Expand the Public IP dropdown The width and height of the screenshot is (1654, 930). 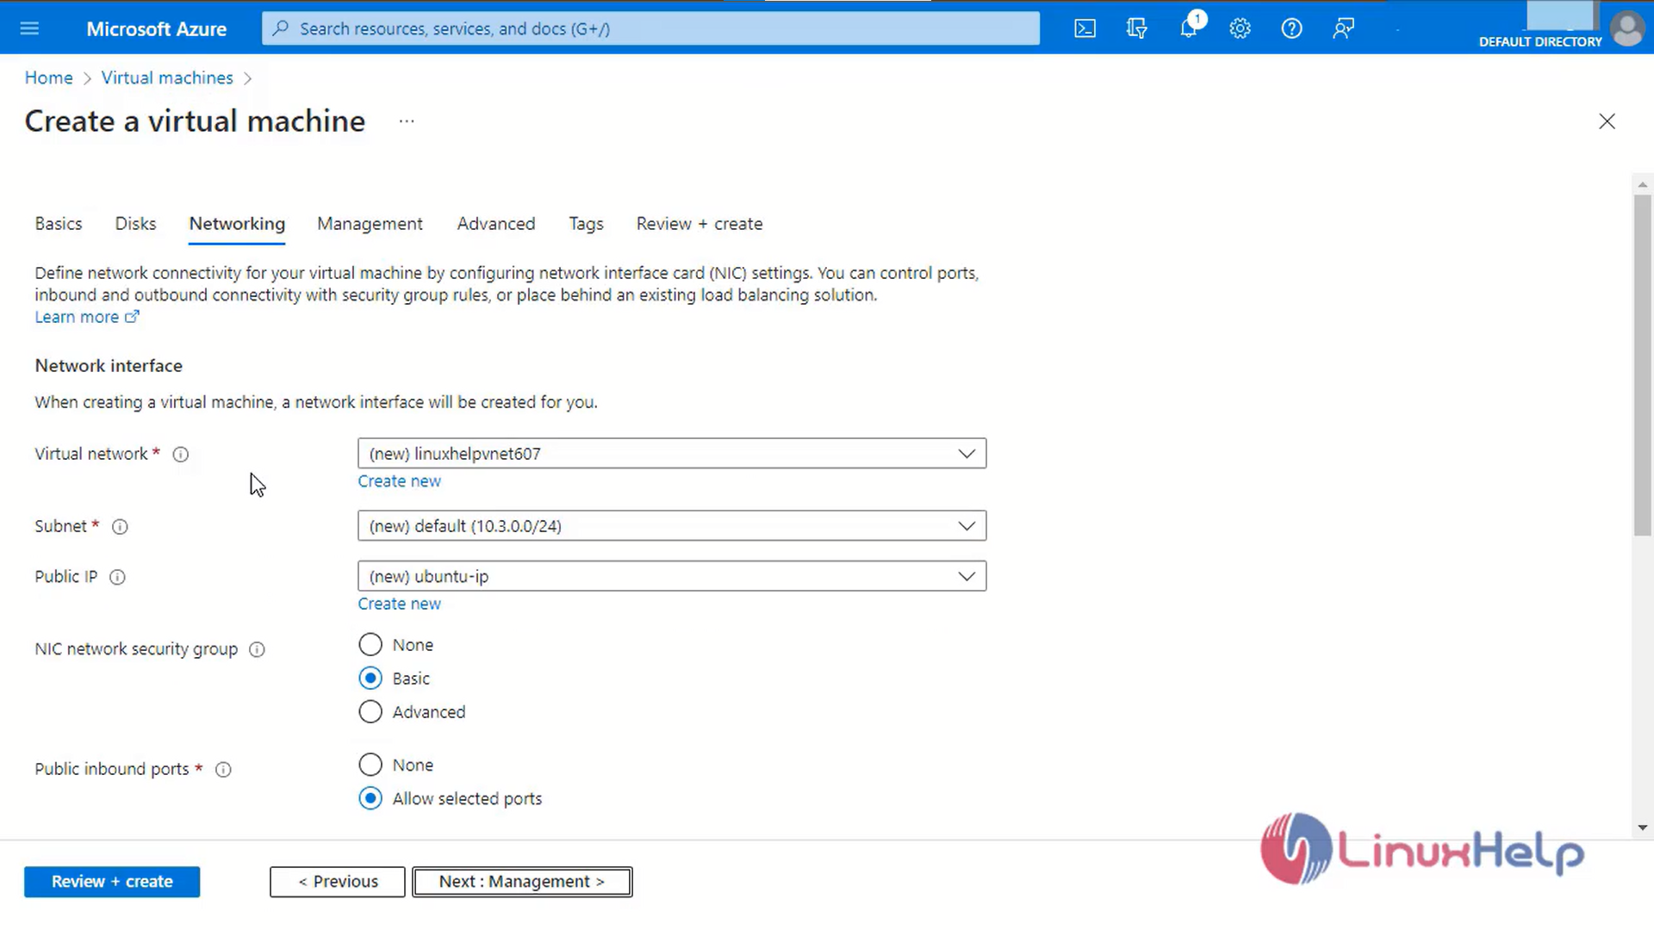point(672,576)
